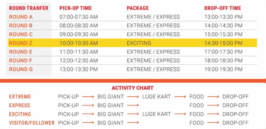Click the PACKAGE column header
This screenshot has width=266, height=129.
click(138, 8)
